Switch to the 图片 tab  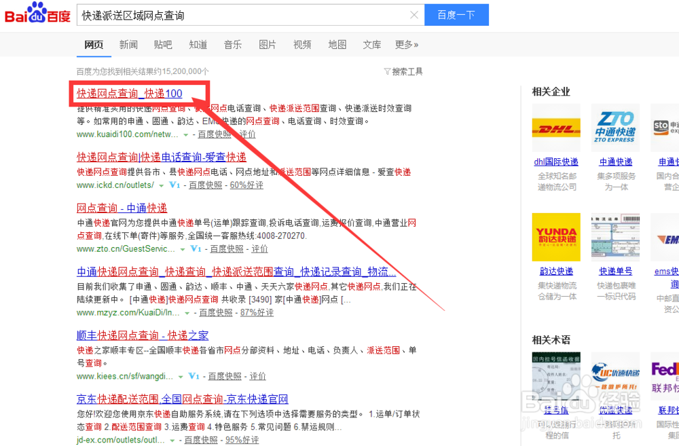[x=267, y=45]
